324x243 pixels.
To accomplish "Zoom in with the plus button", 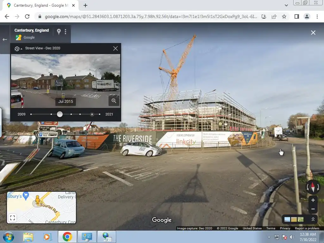I will (x=313, y=200).
